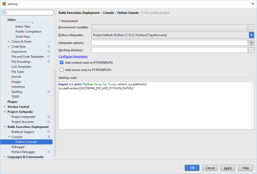Click project icon beside Spelling
Screen dimensions: 257x174
(49, 92)
